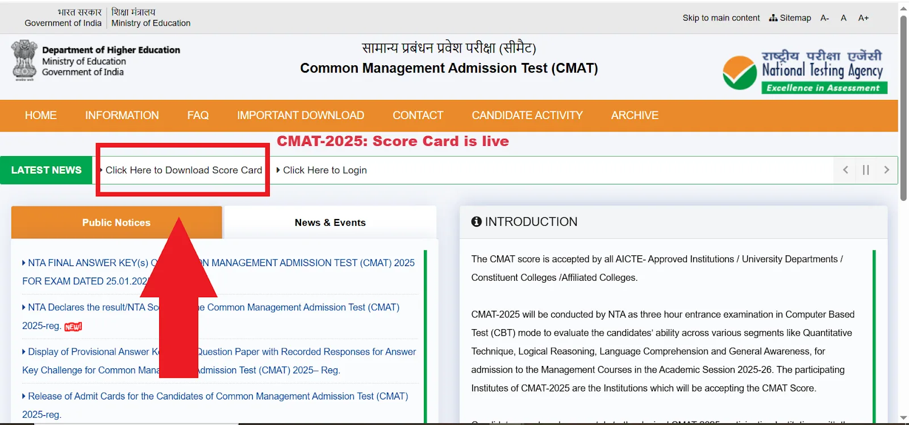Open IMPORTANT DOWNLOAD menu
Screen dimensions: 909x425
coord(301,115)
